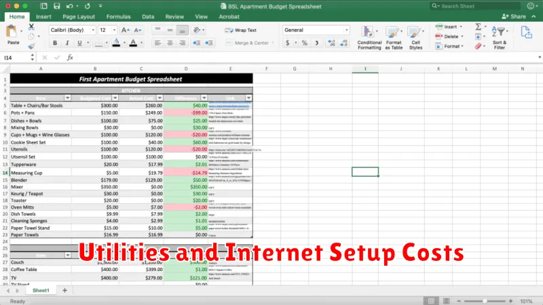
Task: Click the AutoSum sigma icon
Action: click(478, 26)
